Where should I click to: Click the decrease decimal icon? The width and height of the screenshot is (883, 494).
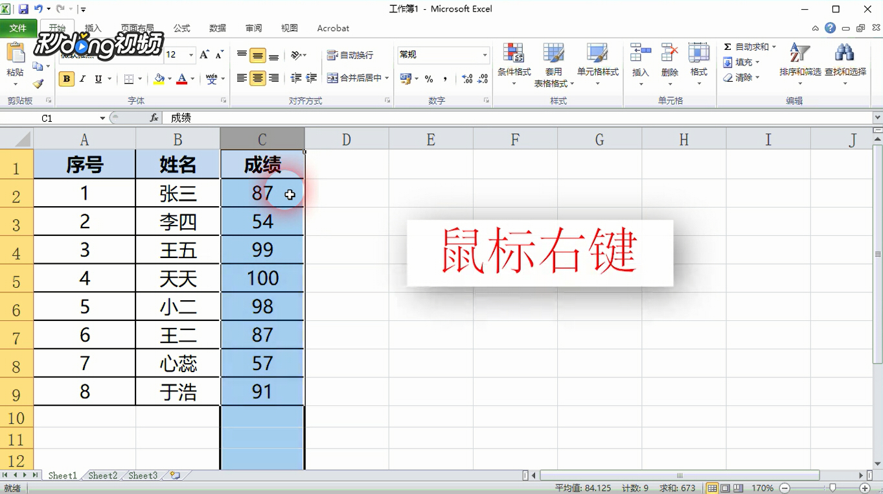[483, 78]
